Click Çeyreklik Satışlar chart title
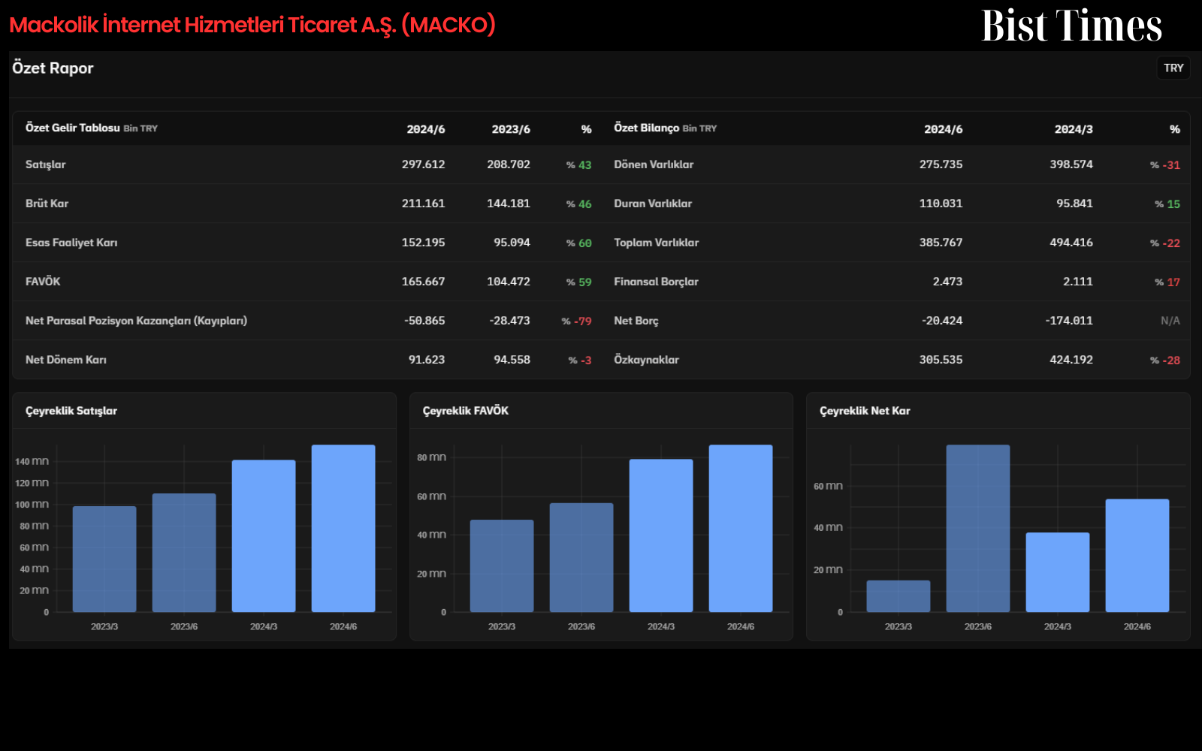This screenshot has height=751, width=1202. click(71, 411)
